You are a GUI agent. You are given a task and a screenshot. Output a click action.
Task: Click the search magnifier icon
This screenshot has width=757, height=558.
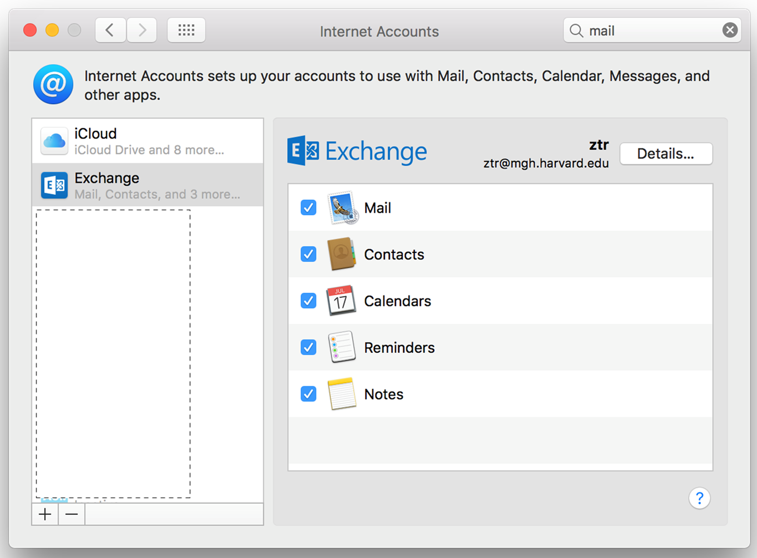click(577, 31)
